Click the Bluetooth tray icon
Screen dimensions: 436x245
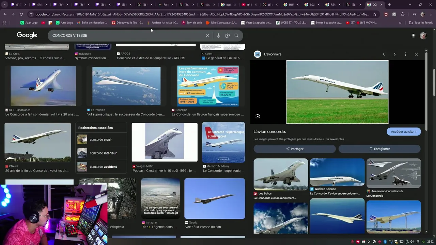click(x=385, y=241)
